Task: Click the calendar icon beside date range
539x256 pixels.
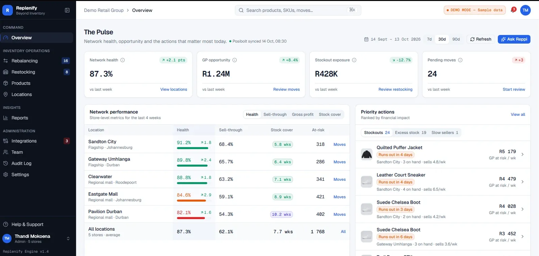Action: pos(366,39)
